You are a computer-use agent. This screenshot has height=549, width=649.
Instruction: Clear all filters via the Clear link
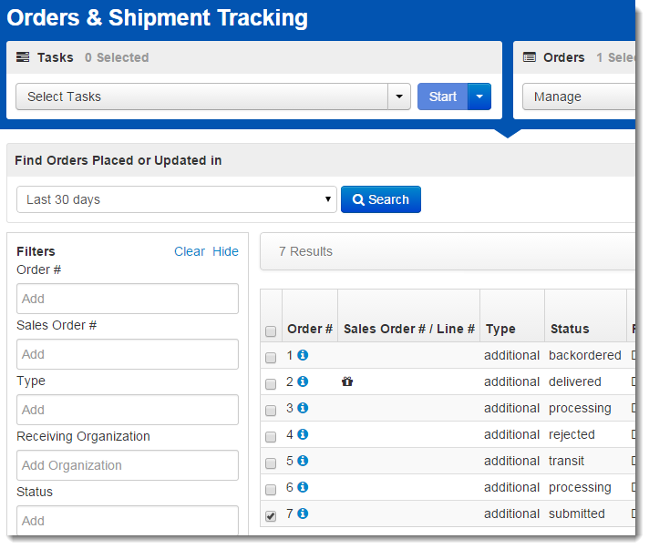[x=190, y=251]
